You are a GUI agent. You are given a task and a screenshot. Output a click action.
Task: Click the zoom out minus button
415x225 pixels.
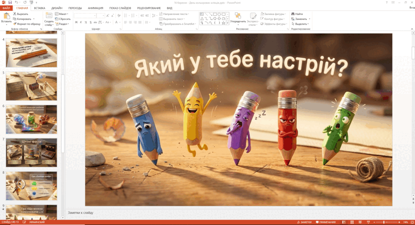click(374, 222)
